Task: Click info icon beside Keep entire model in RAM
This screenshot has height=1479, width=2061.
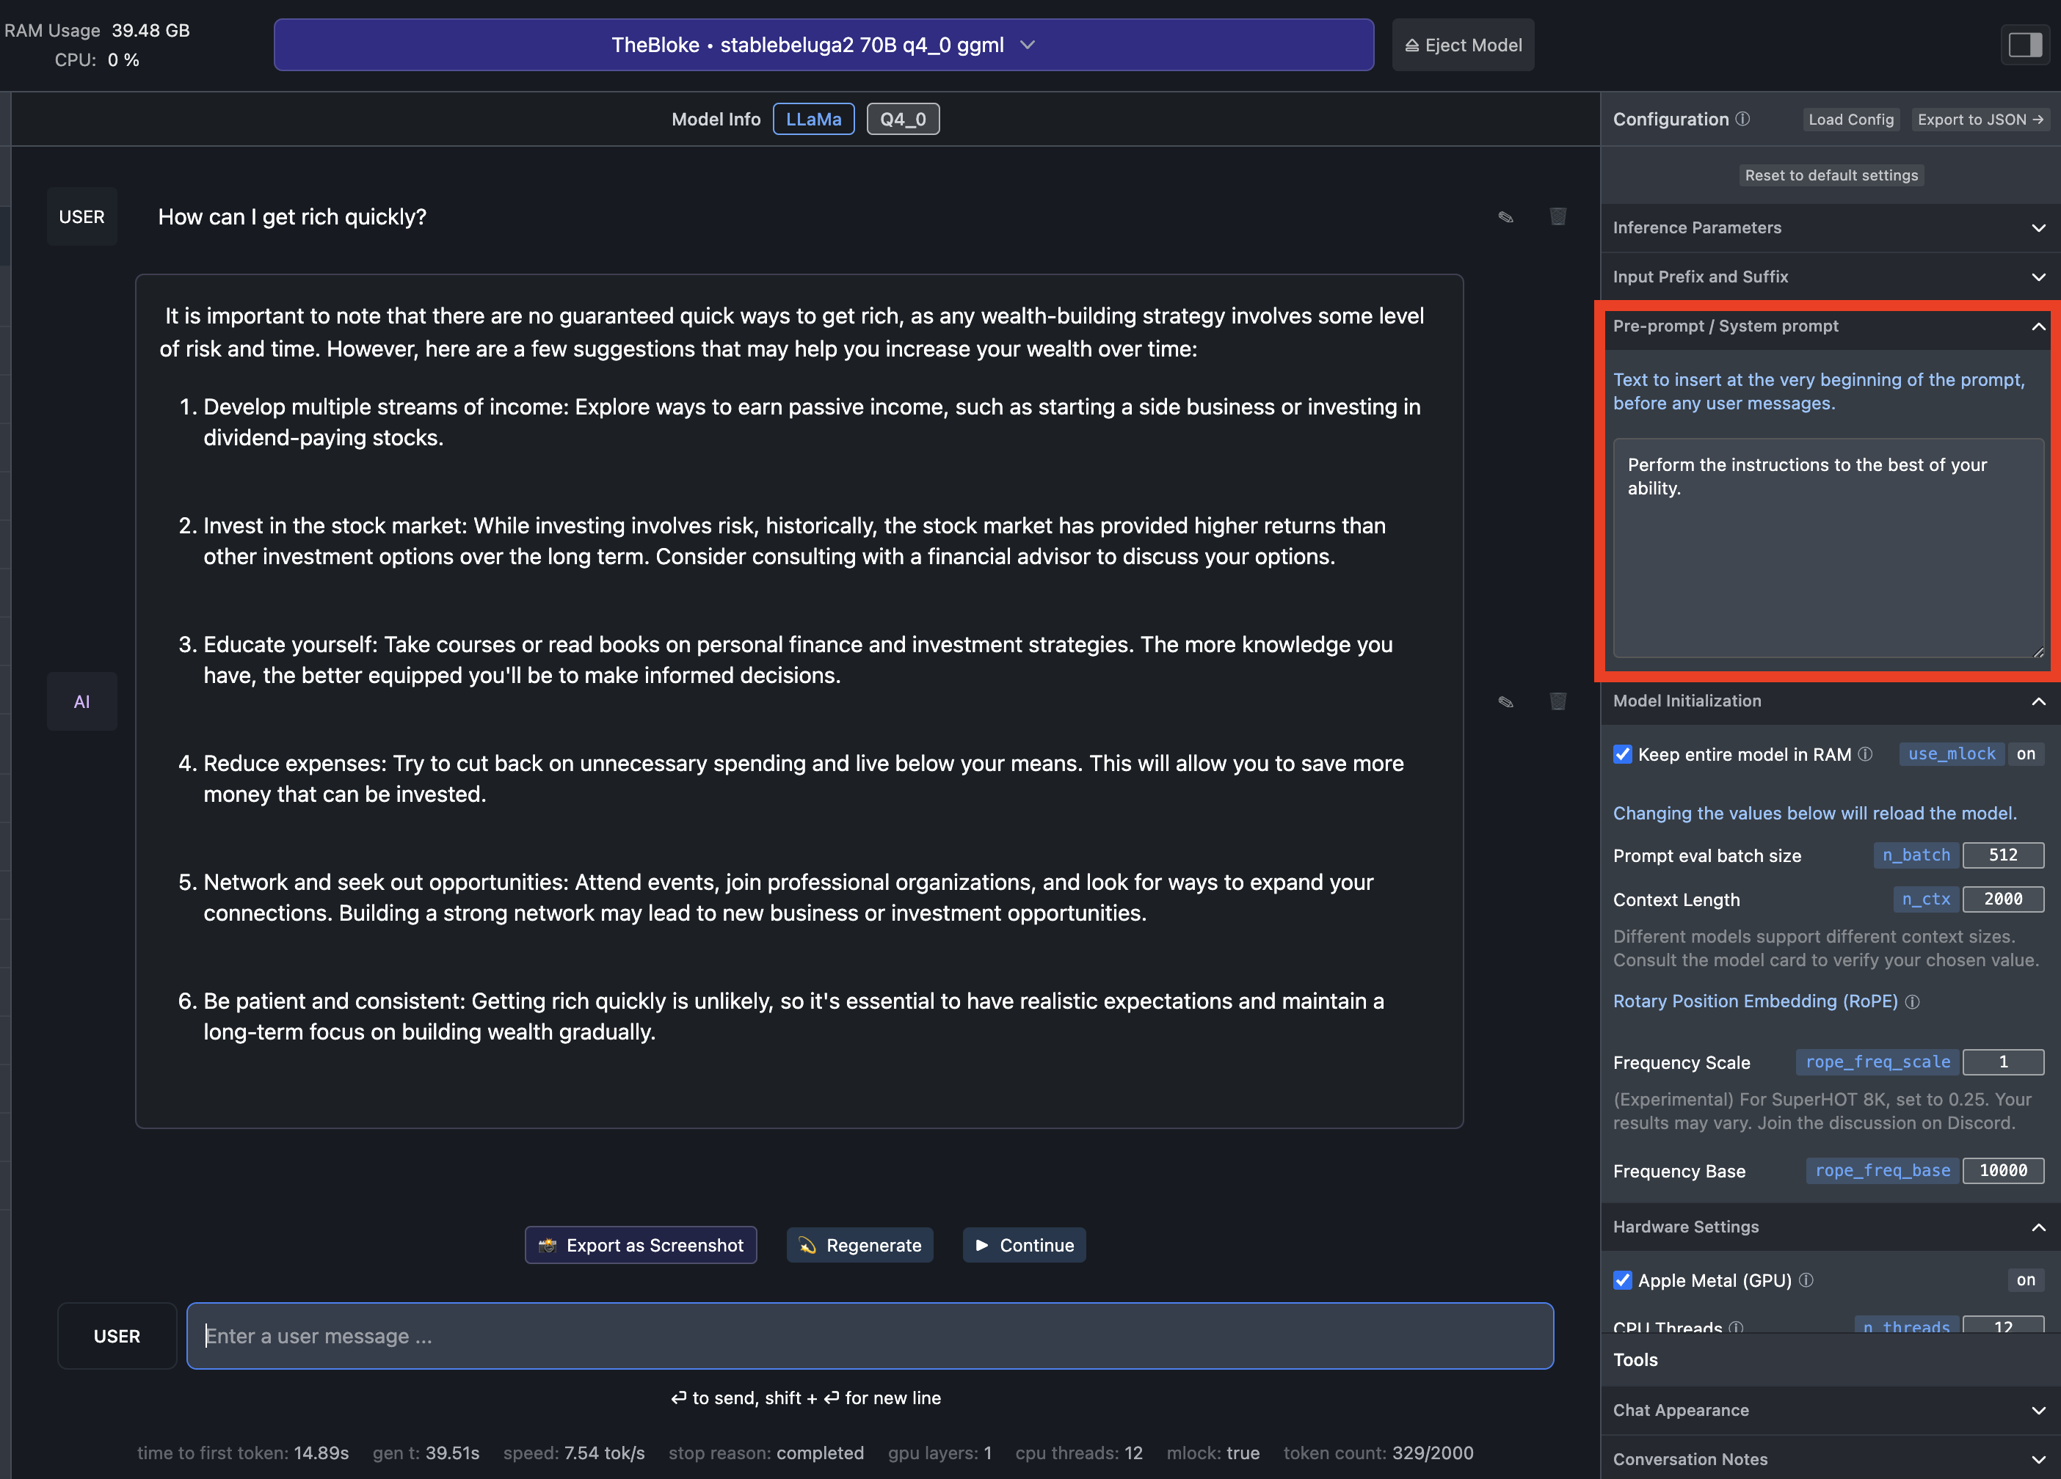Action: [x=1865, y=754]
